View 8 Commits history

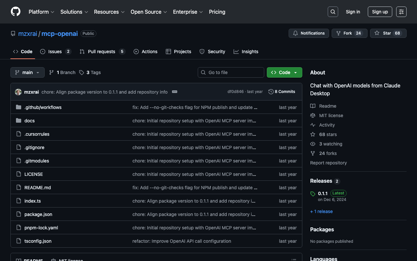[x=282, y=92]
